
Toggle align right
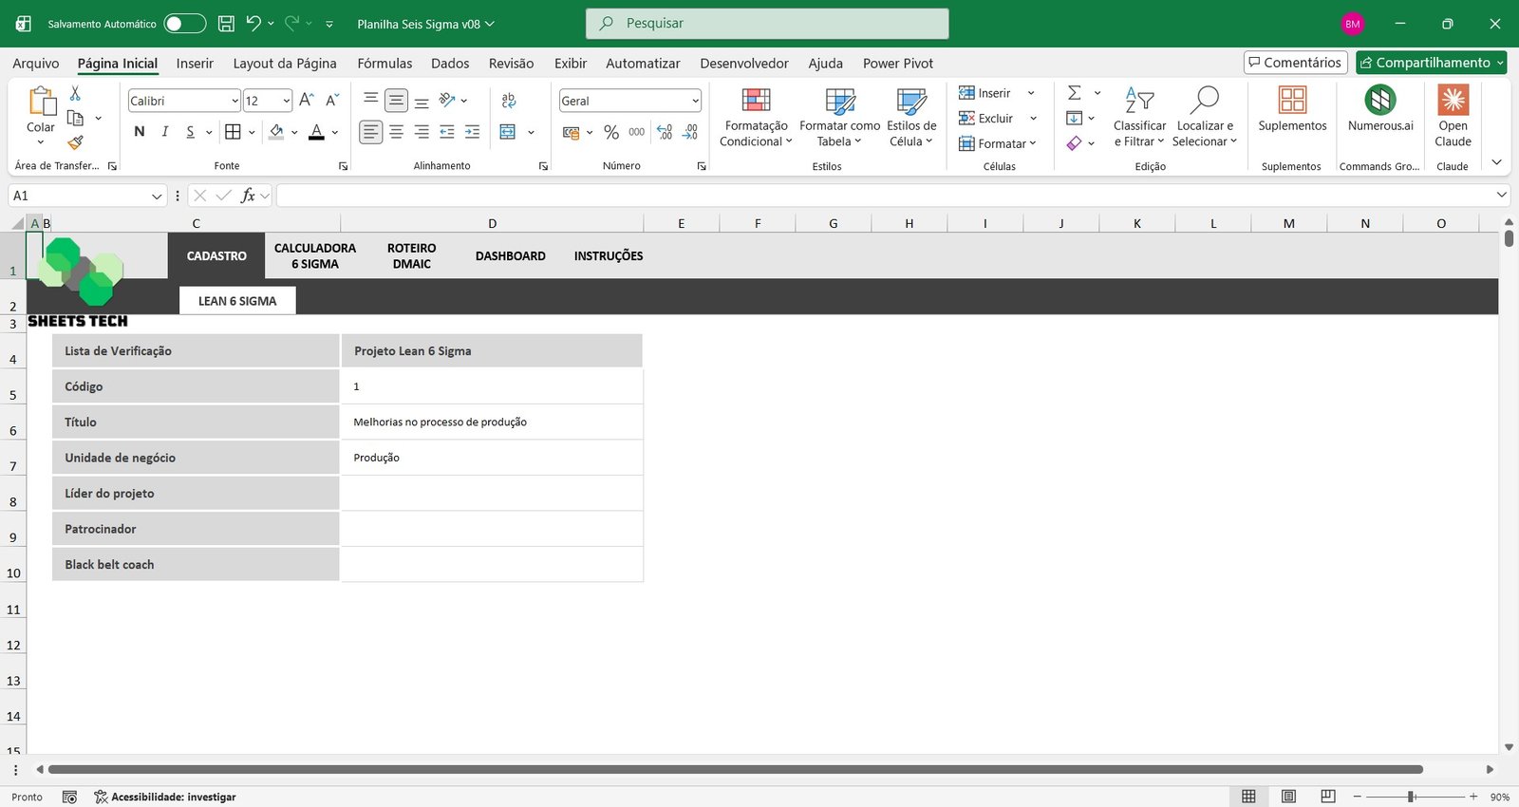(x=422, y=132)
